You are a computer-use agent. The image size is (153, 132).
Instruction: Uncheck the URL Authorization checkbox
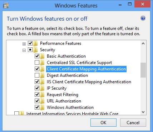click(37, 101)
